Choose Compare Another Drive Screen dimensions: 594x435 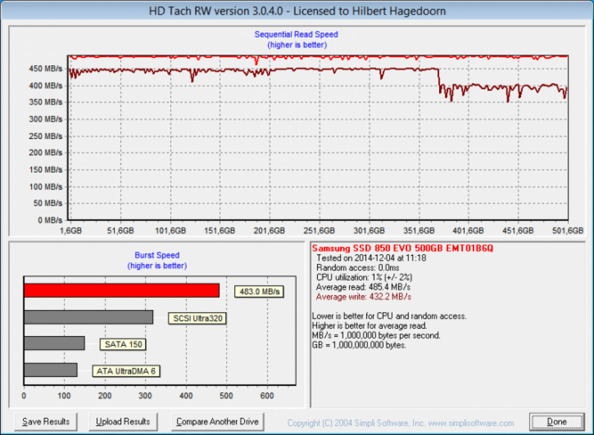[218, 422]
